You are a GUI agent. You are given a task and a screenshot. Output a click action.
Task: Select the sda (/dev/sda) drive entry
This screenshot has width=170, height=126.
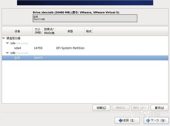pyautogui.click(x=19, y=43)
